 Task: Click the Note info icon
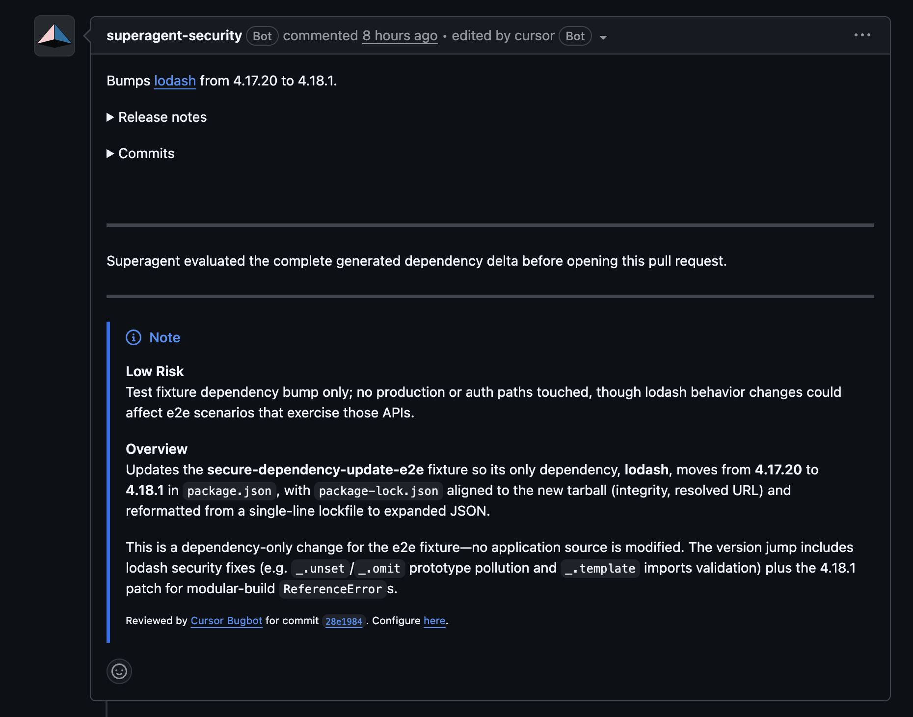(134, 338)
